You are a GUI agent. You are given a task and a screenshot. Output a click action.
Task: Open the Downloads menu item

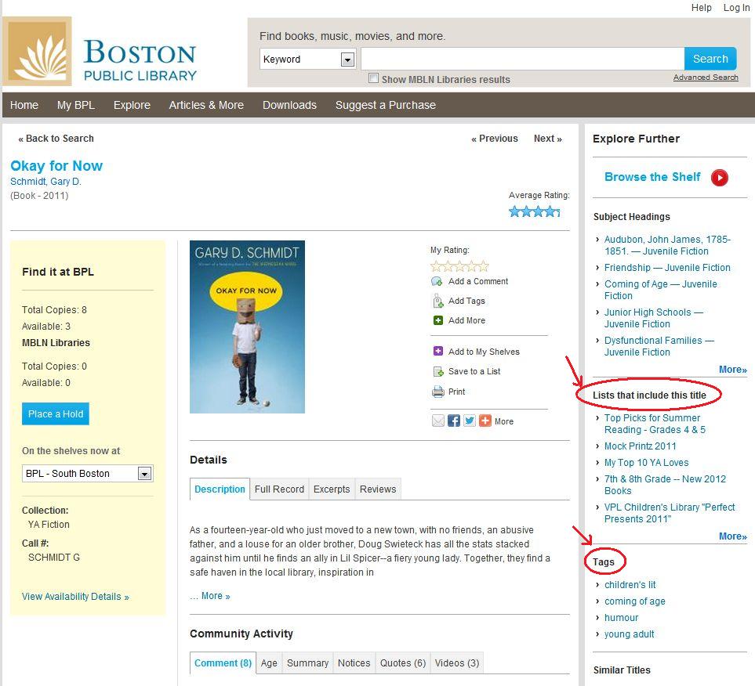[289, 105]
